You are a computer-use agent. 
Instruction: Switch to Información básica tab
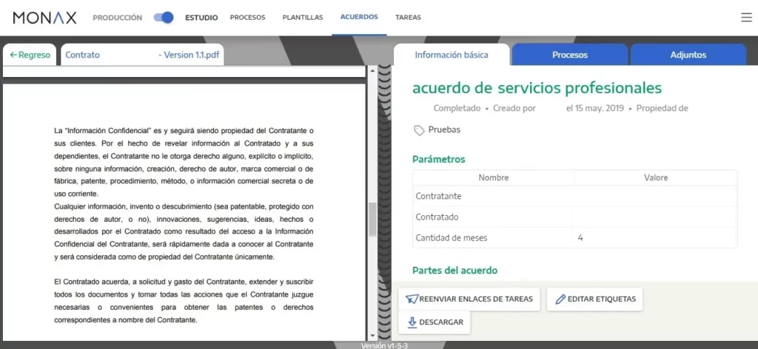452,55
